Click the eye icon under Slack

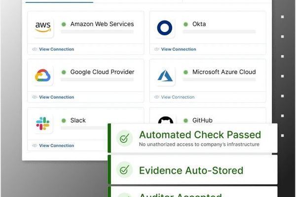click(x=35, y=146)
